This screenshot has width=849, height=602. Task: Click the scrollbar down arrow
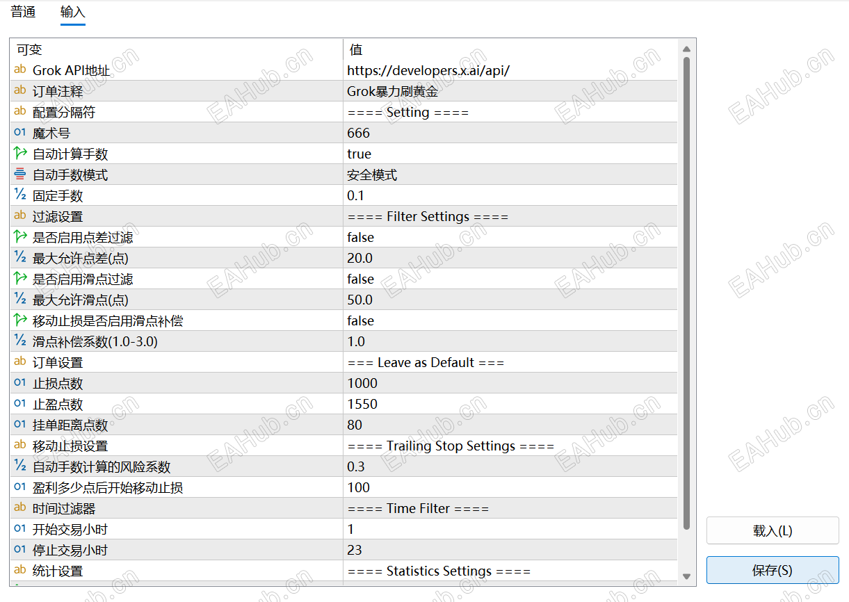pos(686,576)
